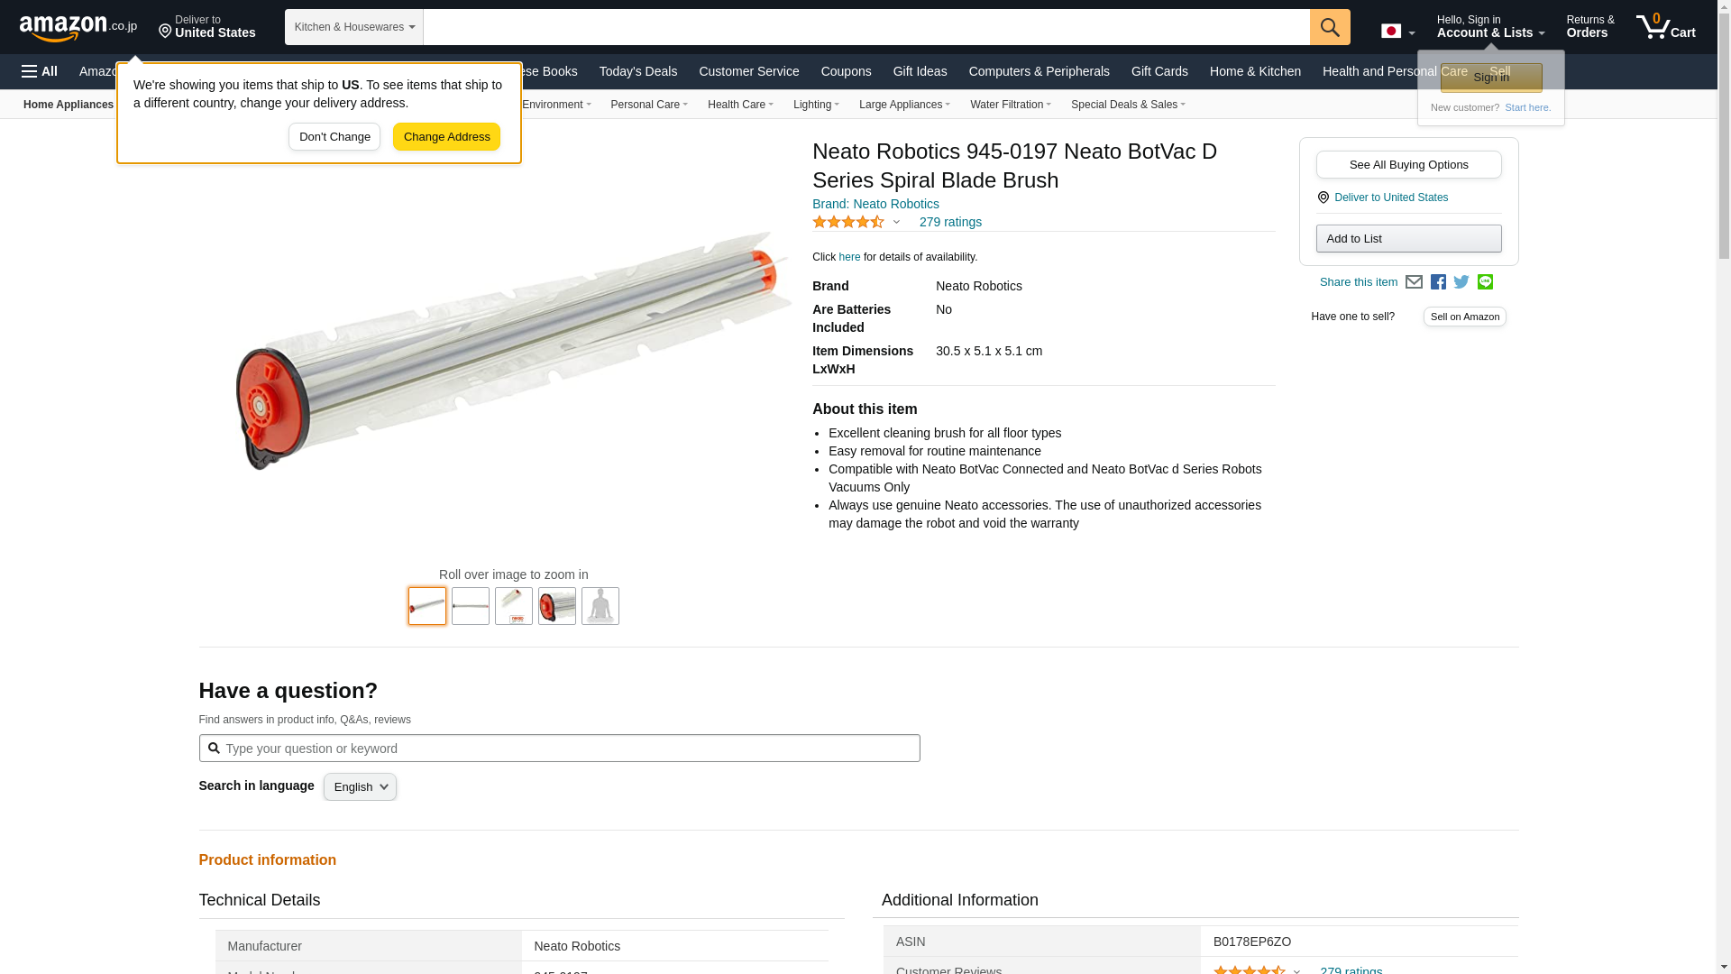Share this item on Twitter
Viewport: 1731px width, 974px height.
pos(1461,282)
